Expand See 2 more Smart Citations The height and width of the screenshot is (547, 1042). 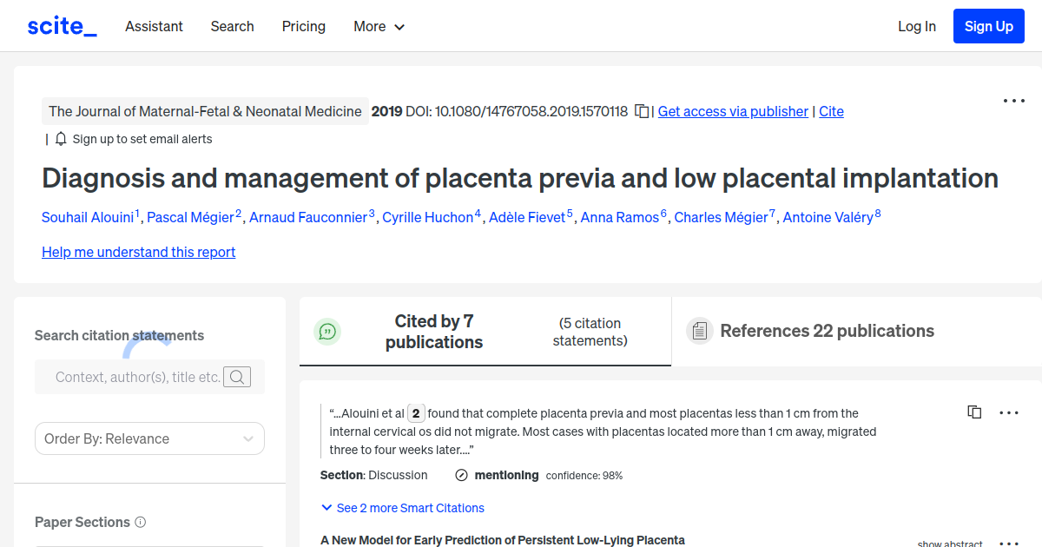[402, 507]
